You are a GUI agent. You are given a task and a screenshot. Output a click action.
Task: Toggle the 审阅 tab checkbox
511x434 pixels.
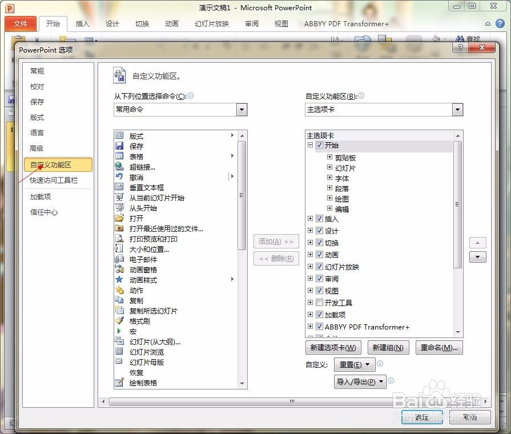(x=319, y=279)
